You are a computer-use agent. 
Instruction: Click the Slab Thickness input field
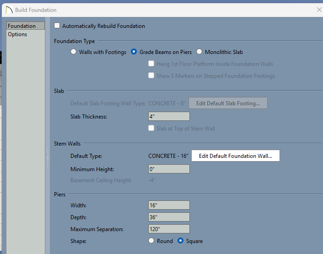click(x=169, y=117)
